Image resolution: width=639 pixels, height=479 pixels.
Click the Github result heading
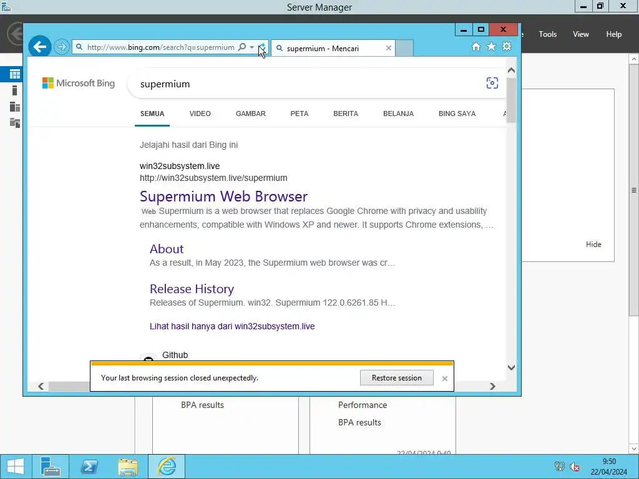pos(175,355)
